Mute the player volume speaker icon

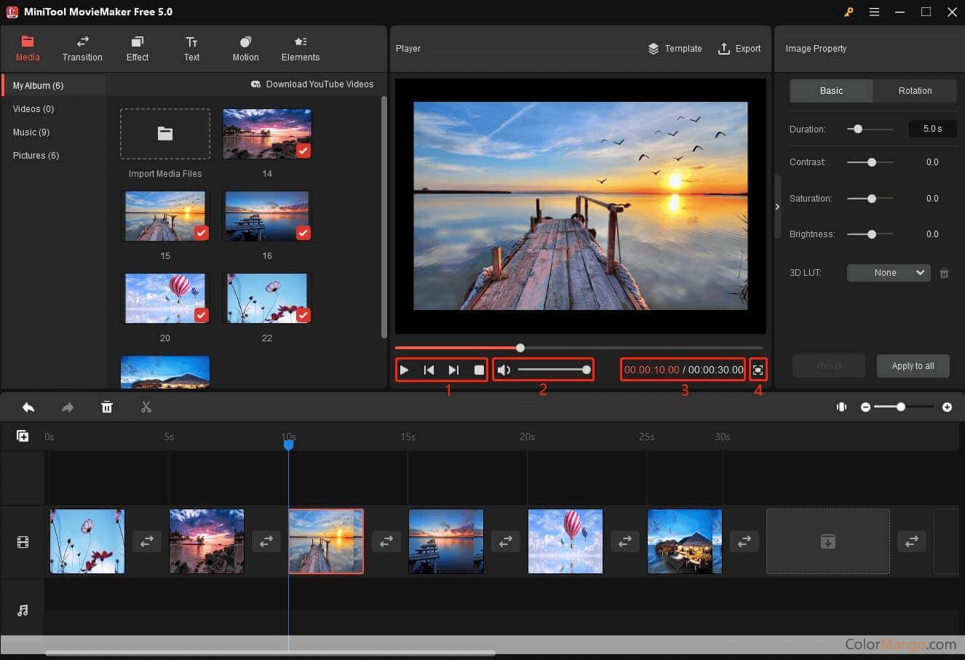tap(503, 370)
